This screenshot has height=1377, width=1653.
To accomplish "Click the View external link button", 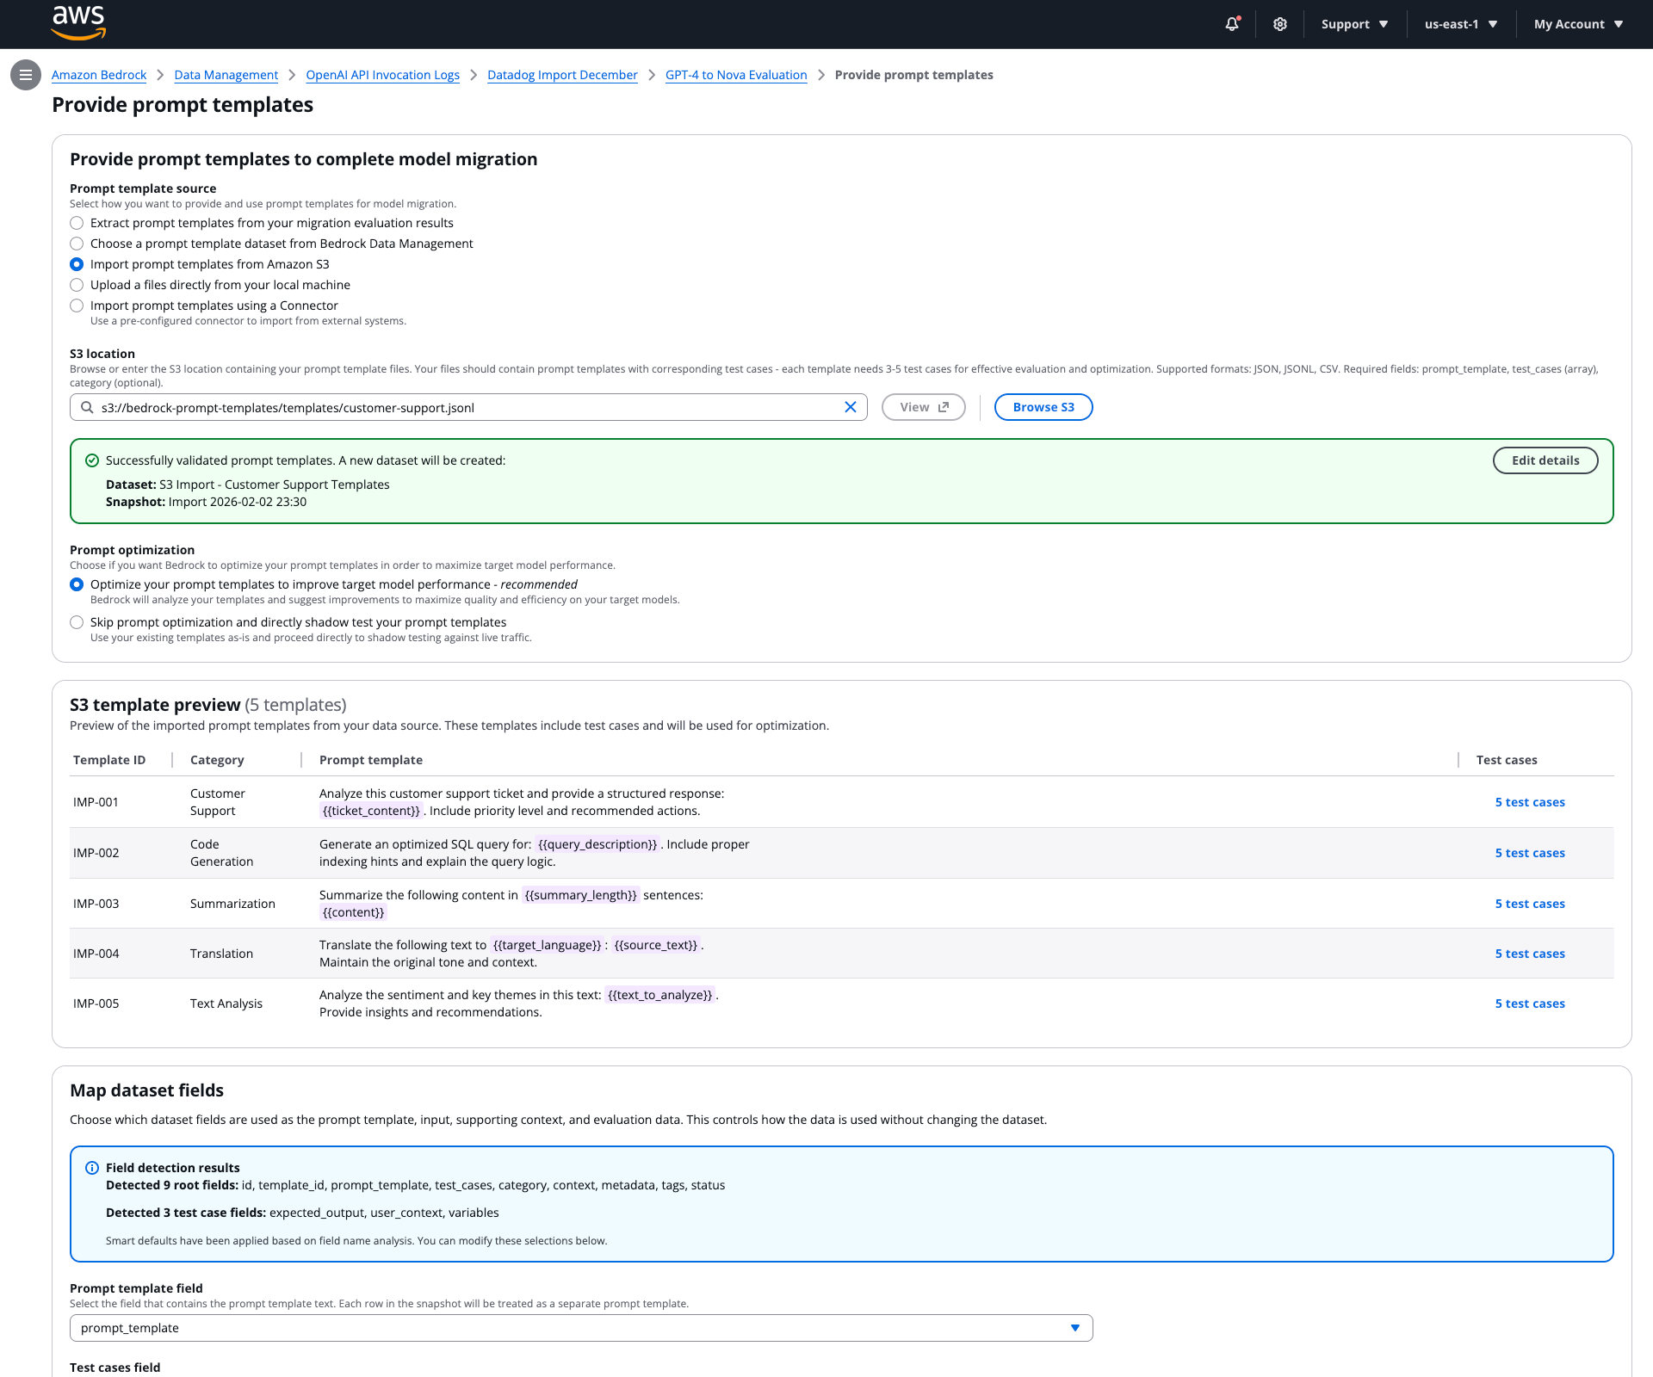I will pos(924,407).
